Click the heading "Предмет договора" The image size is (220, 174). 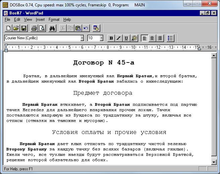103,93
